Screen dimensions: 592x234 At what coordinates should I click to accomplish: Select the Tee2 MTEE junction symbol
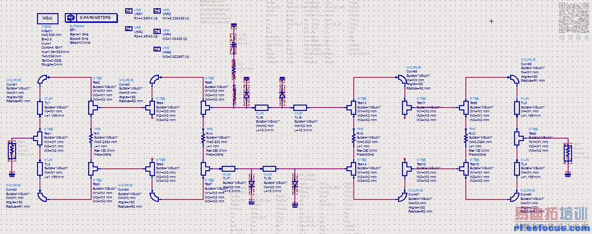point(93,107)
